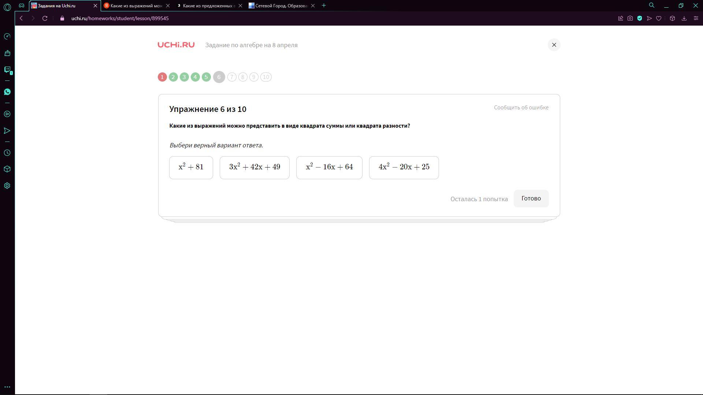Click Сообщить об ошибке link
This screenshot has height=395, width=703.
[x=521, y=108]
